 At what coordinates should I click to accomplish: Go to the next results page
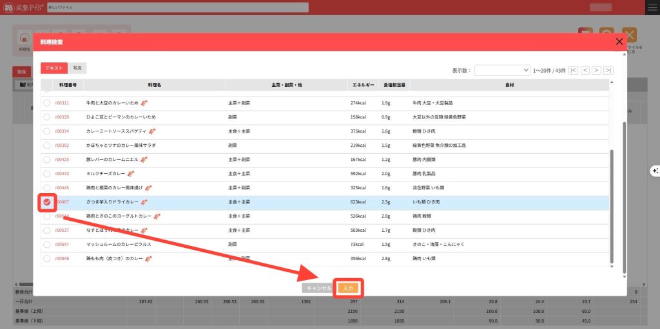click(x=597, y=70)
